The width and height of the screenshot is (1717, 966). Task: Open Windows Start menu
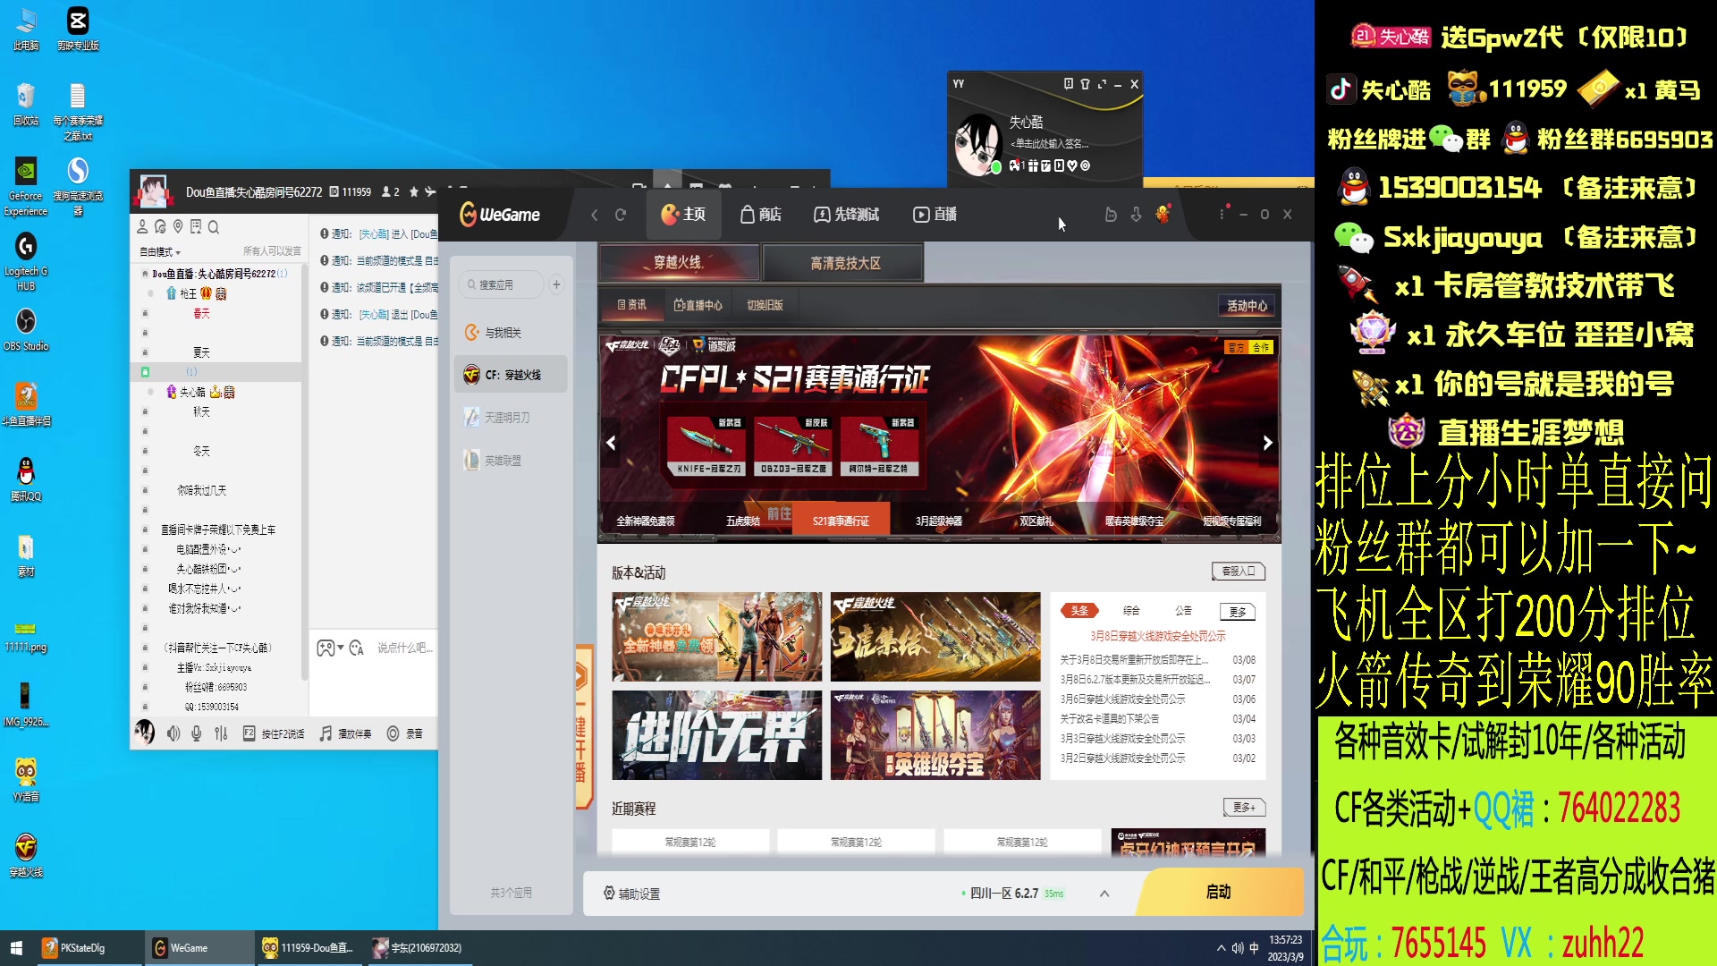click(x=16, y=948)
